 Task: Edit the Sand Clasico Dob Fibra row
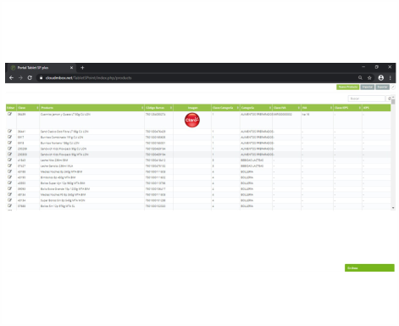[9, 132]
